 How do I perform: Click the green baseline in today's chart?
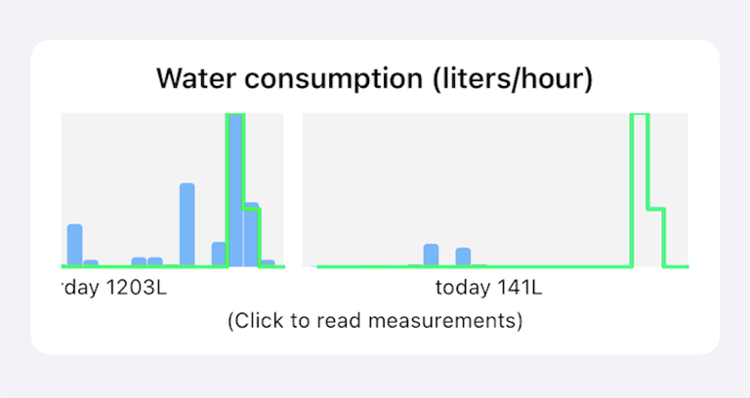(x=474, y=266)
